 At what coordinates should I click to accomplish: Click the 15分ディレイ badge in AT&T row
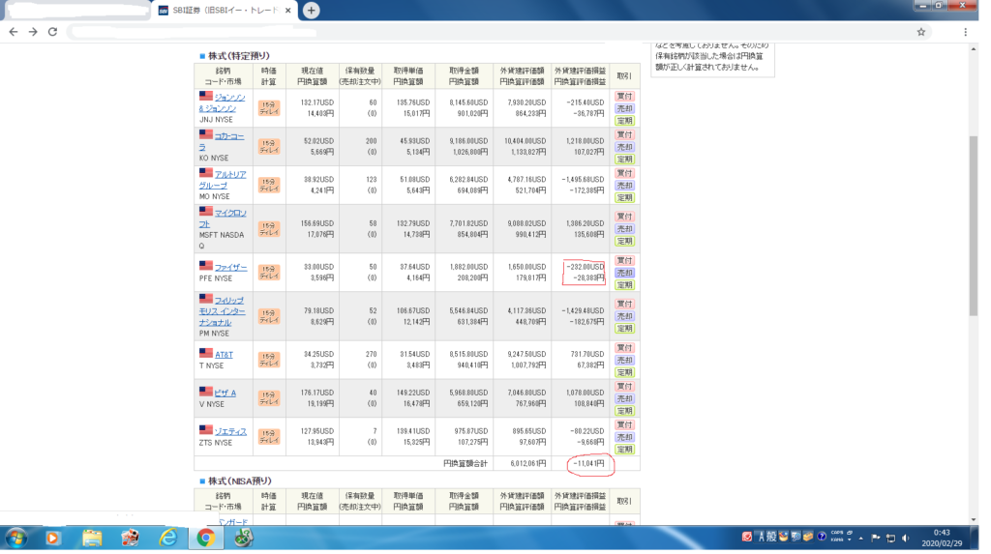pos(269,360)
